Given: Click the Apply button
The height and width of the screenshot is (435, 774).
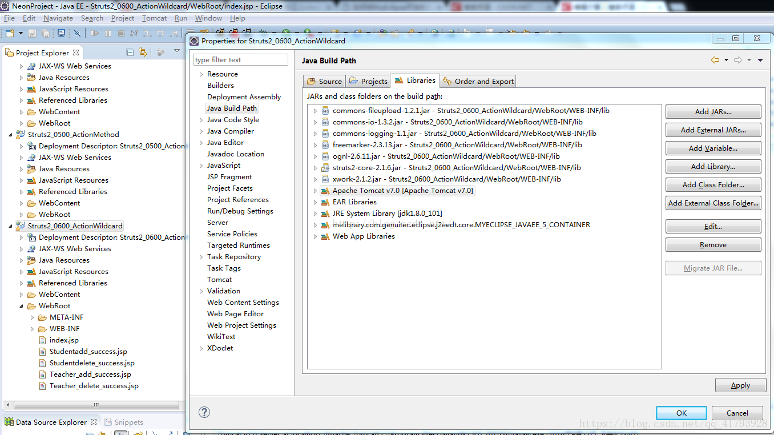Looking at the screenshot, I should (x=740, y=385).
